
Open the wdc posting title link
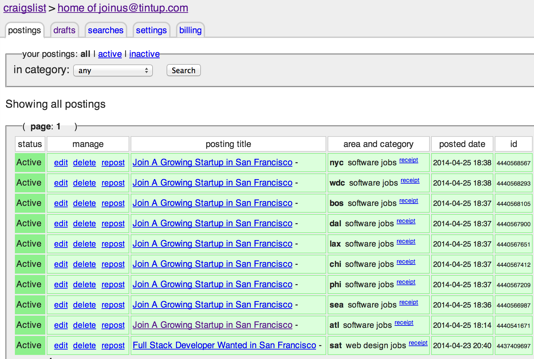click(x=213, y=183)
